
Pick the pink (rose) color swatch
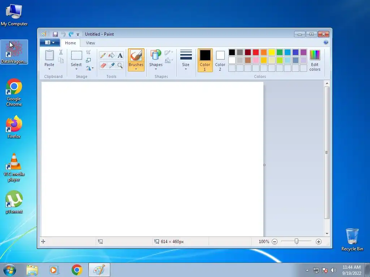(x=256, y=60)
